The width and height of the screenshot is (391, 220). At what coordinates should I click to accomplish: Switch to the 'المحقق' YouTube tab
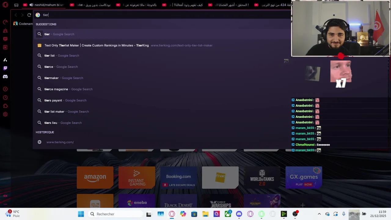[229, 5]
